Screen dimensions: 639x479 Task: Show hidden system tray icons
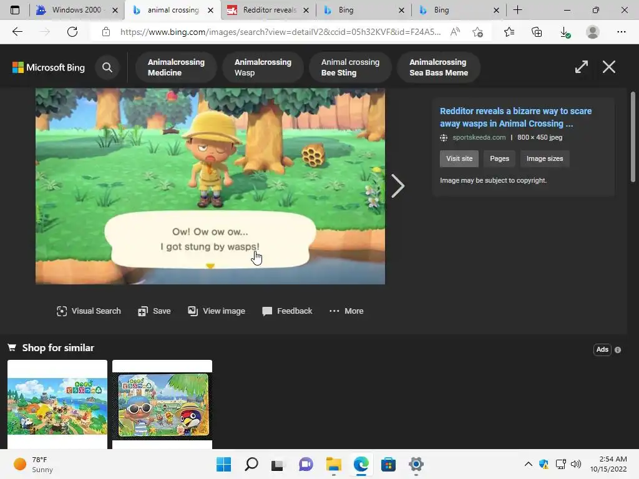tap(528, 464)
